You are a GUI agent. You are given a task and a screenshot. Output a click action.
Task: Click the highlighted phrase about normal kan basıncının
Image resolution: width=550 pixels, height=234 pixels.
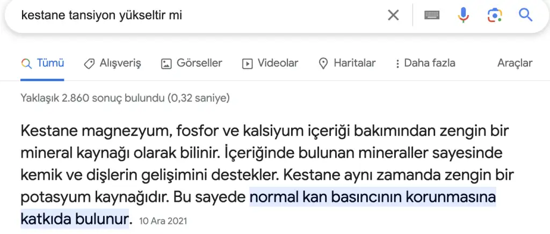[x=372, y=197]
